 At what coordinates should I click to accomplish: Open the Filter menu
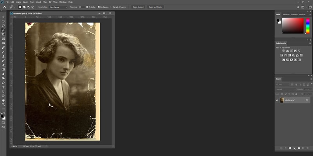coord(45,2)
